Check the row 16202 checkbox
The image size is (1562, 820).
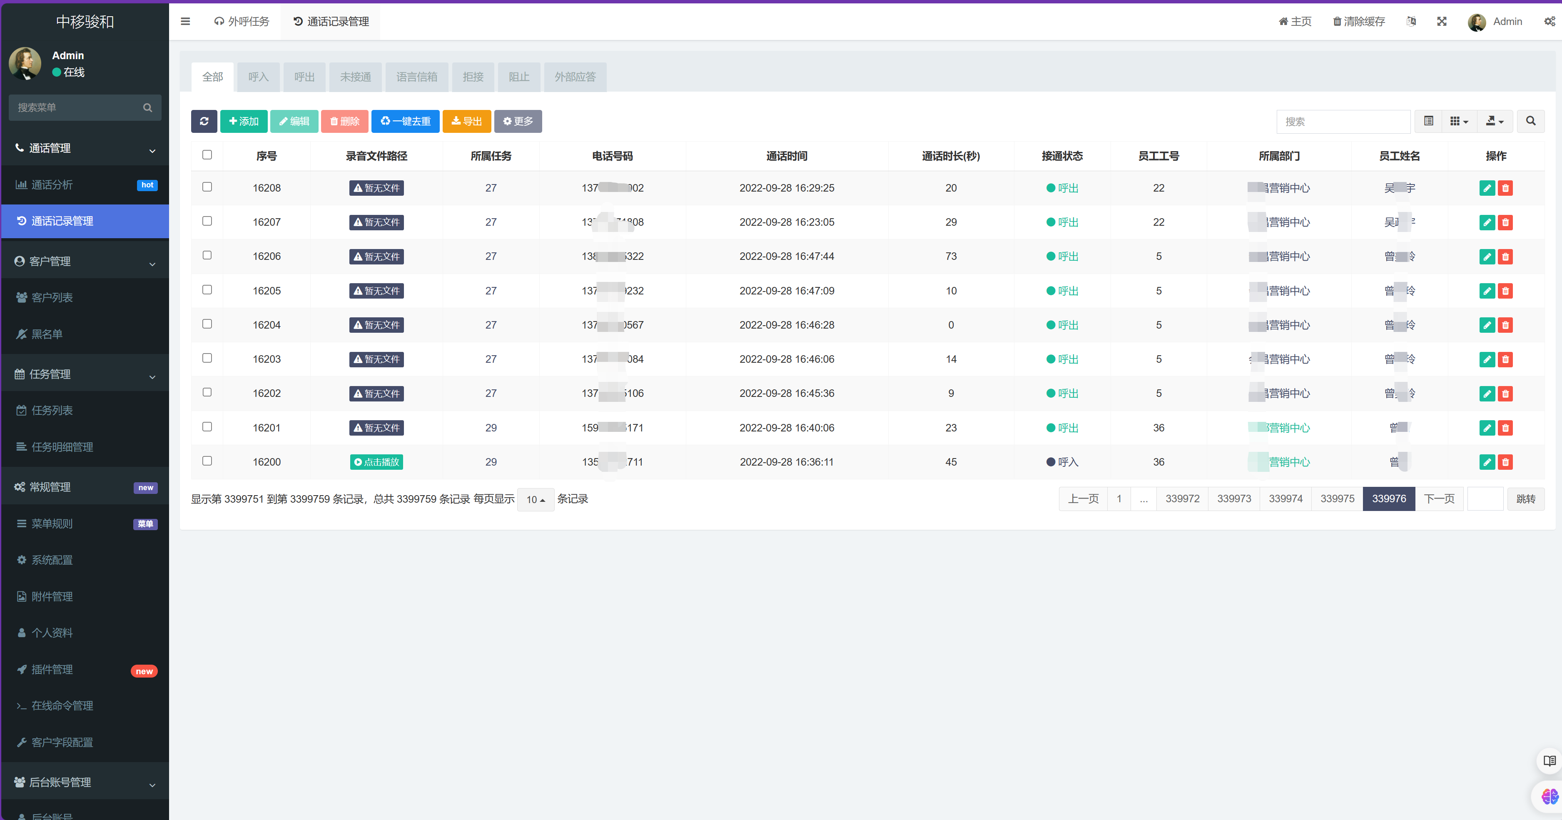207,392
